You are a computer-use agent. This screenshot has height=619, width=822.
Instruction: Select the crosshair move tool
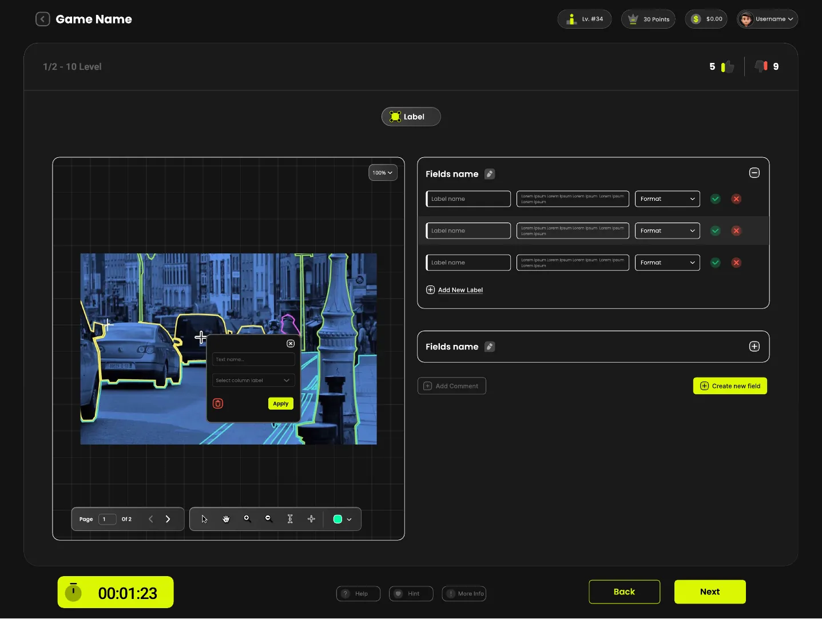pos(311,519)
